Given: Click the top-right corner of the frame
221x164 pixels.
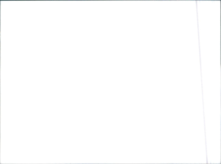Looking at the screenshot, I should (220, 0).
